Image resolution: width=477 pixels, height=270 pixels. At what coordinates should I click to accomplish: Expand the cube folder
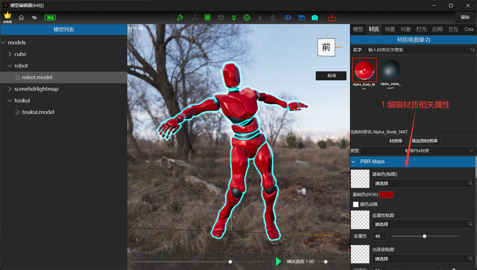point(10,54)
